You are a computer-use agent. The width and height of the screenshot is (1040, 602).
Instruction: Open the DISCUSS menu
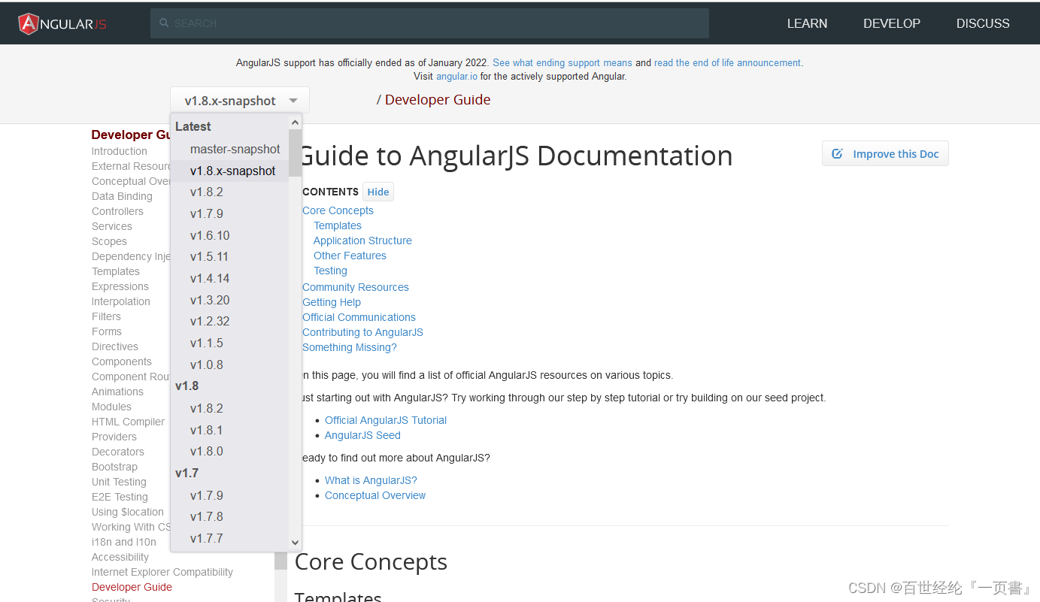click(x=983, y=23)
